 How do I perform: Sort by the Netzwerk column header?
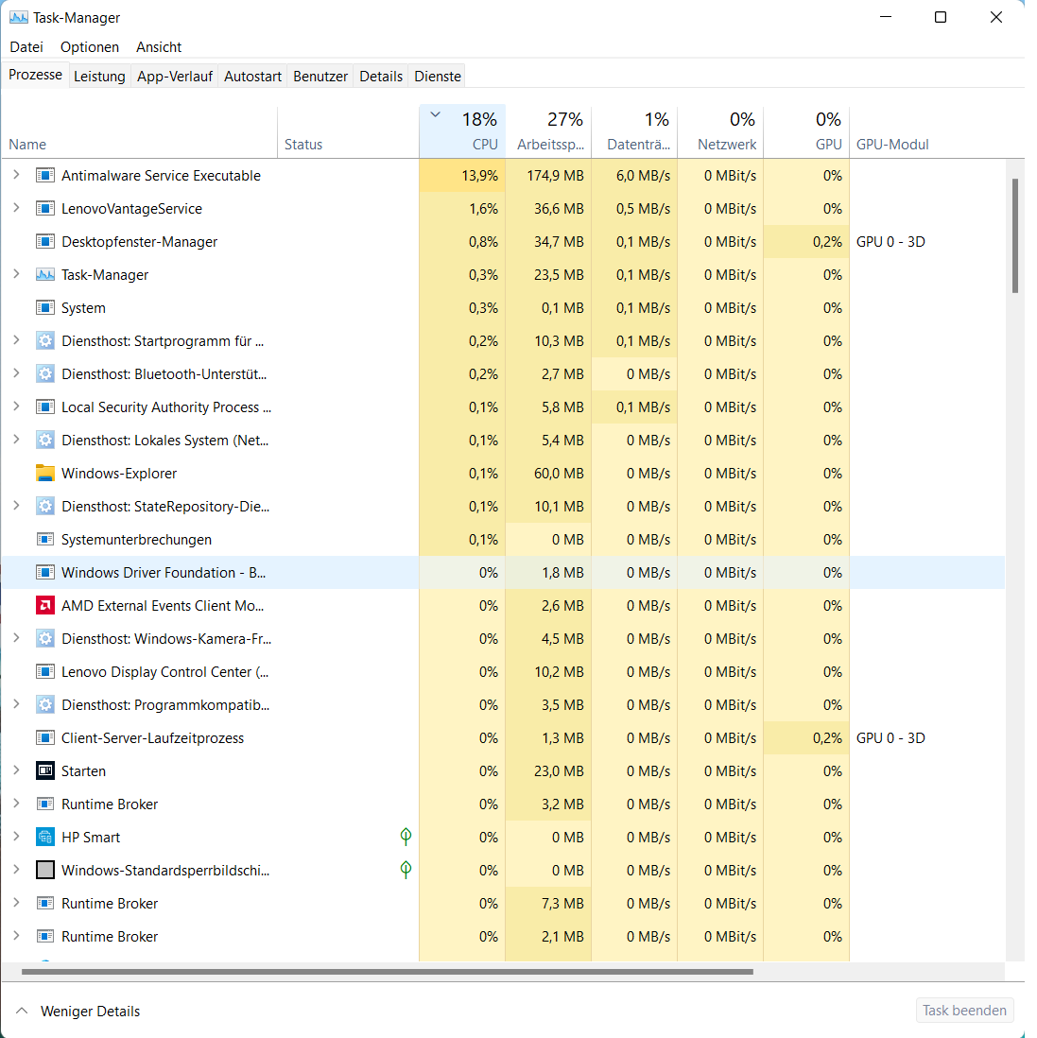click(720, 131)
